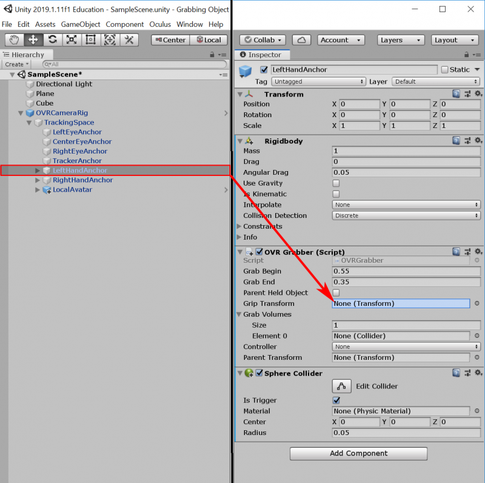Open the Layers dropdown button
This screenshot has height=483, width=485.
[401, 40]
